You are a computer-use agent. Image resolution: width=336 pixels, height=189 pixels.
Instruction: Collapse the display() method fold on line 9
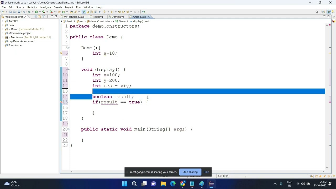coord(69,70)
